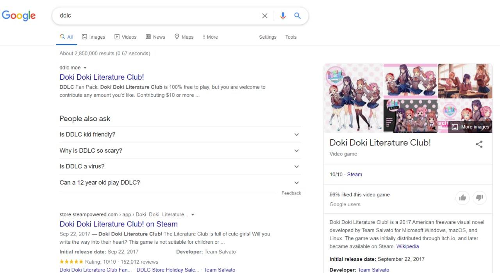Image resolution: width=500 pixels, height=273 pixels.
Task: Open the polka-dot game menu thumbnail
Action: click(411, 116)
